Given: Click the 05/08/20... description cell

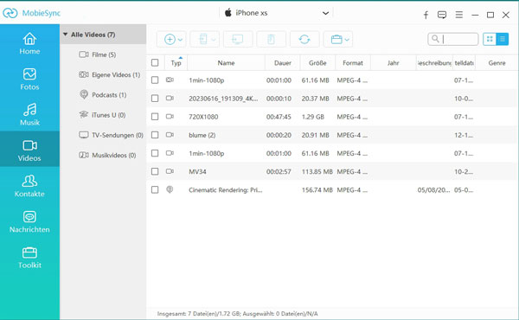Looking at the screenshot, I should tap(433, 190).
